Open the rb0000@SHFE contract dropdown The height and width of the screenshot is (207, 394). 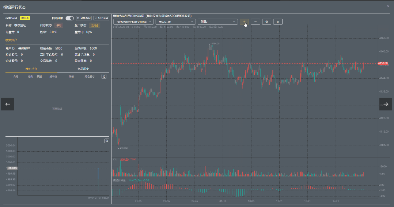coord(133,22)
